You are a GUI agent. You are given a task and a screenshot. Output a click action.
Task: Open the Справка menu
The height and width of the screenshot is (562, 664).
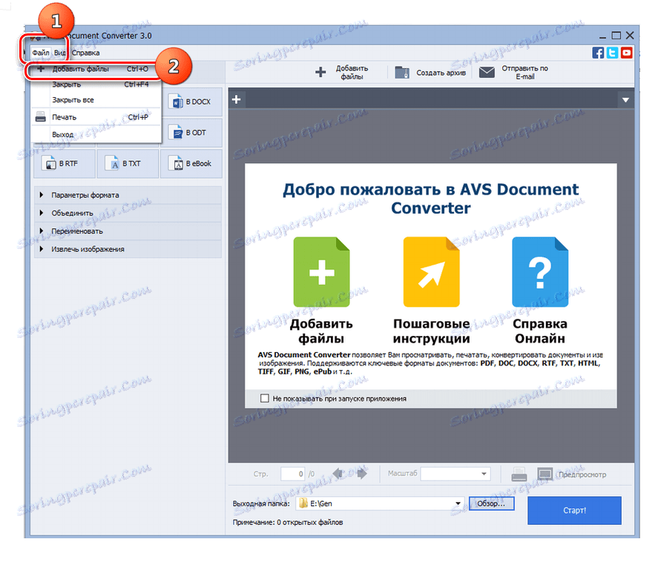coord(85,53)
